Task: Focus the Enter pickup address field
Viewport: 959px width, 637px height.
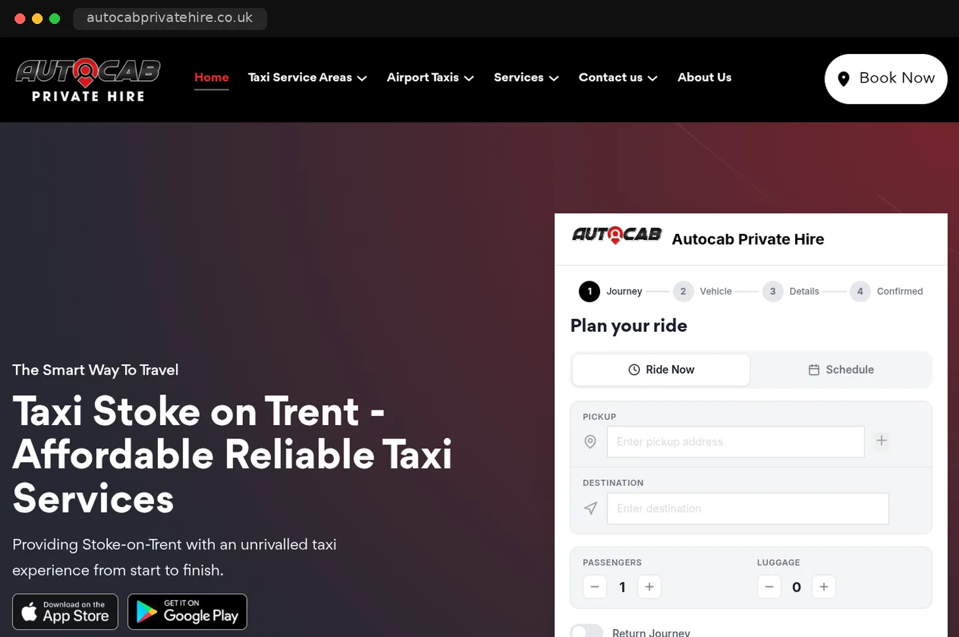Action: tap(735, 442)
